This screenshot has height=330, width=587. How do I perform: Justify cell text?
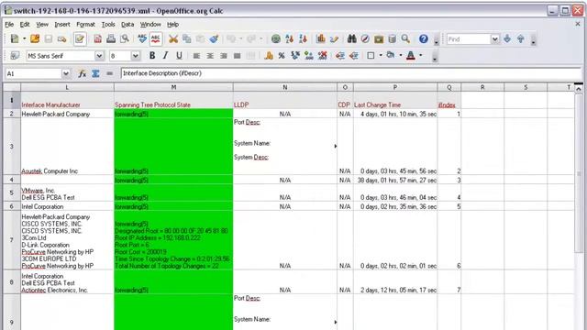(237, 56)
